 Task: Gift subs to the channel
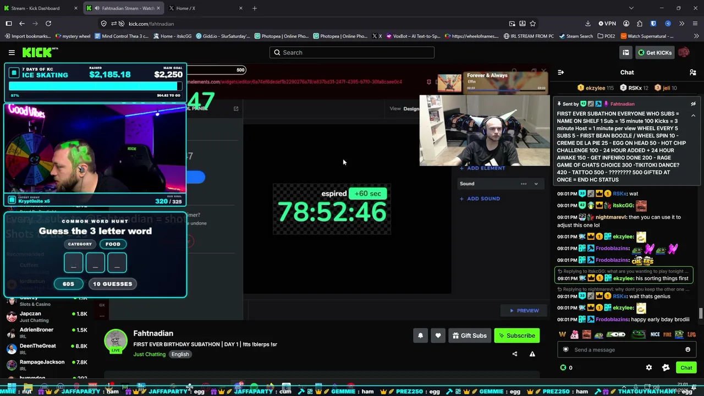point(470,335)
